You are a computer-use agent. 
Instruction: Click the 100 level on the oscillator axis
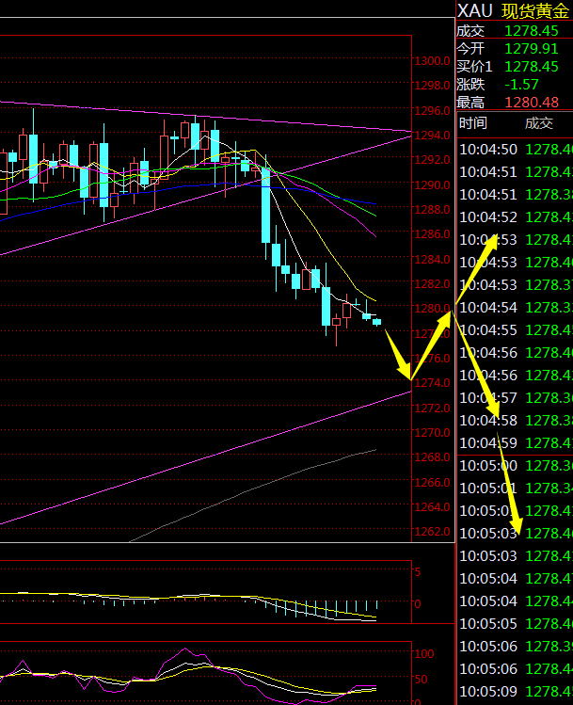[424, 654]
